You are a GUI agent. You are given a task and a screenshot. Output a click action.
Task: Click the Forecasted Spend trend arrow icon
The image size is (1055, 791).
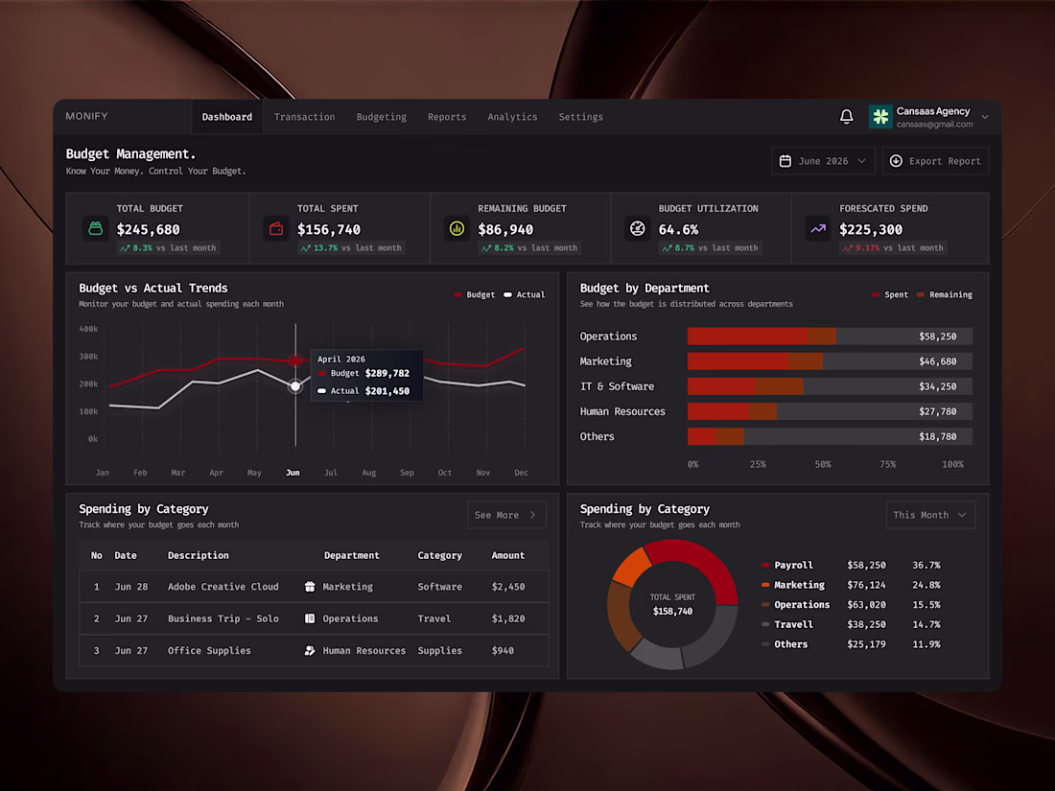818,229
